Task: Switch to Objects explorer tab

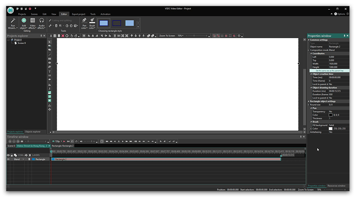Action: [33, 132]
